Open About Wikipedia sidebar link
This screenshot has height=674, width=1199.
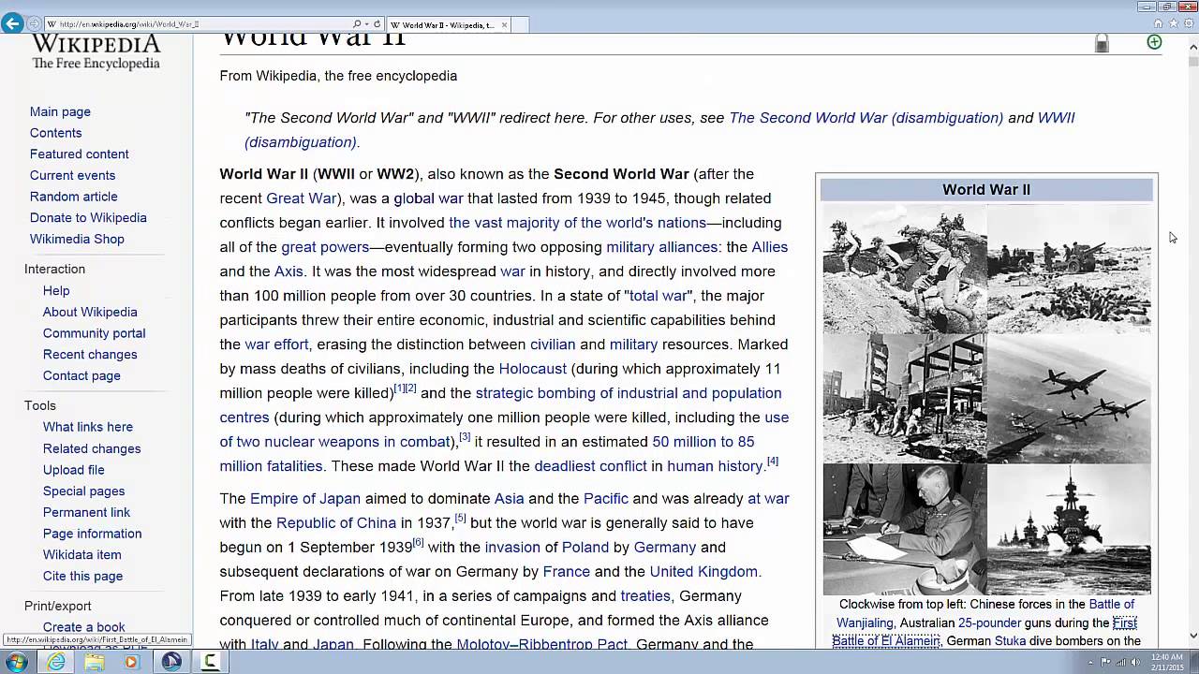click(90, 312)
